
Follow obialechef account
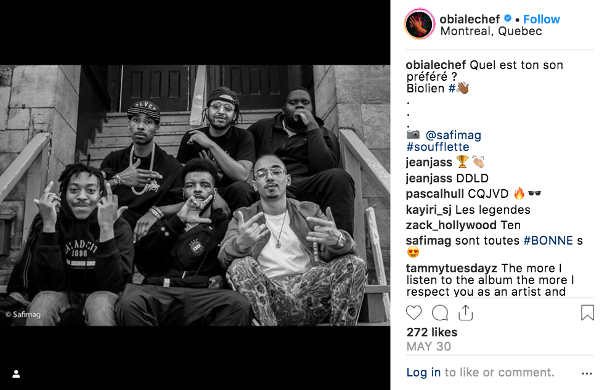[541, 19]
